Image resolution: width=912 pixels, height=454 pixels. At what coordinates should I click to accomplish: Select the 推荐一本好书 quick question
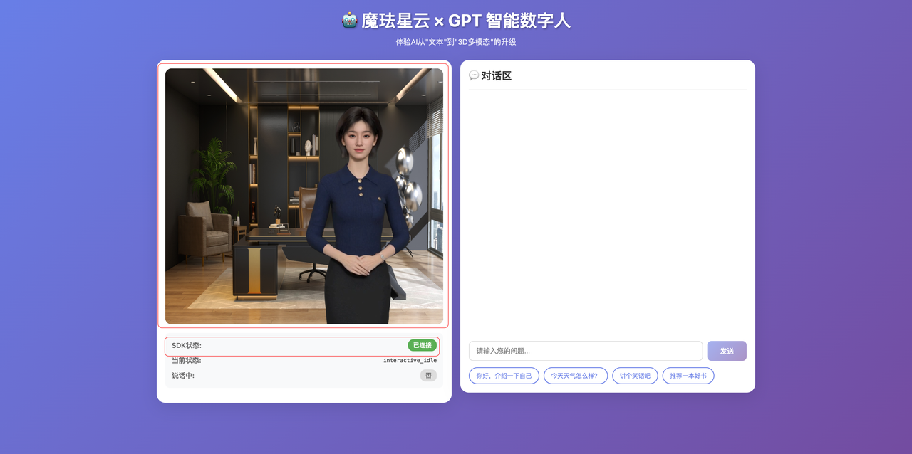(688, 375)
